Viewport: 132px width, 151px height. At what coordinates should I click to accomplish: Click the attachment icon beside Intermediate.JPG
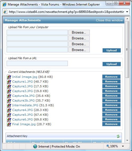pos(9,105)
